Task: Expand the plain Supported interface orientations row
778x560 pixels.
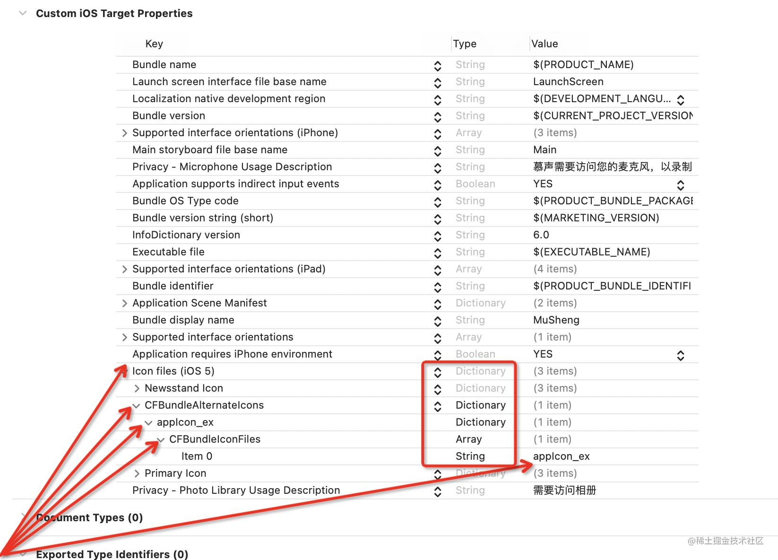Action: click(x=125, y=337)
